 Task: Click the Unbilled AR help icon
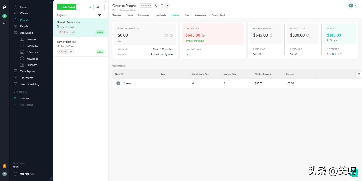tap(203, 35)
